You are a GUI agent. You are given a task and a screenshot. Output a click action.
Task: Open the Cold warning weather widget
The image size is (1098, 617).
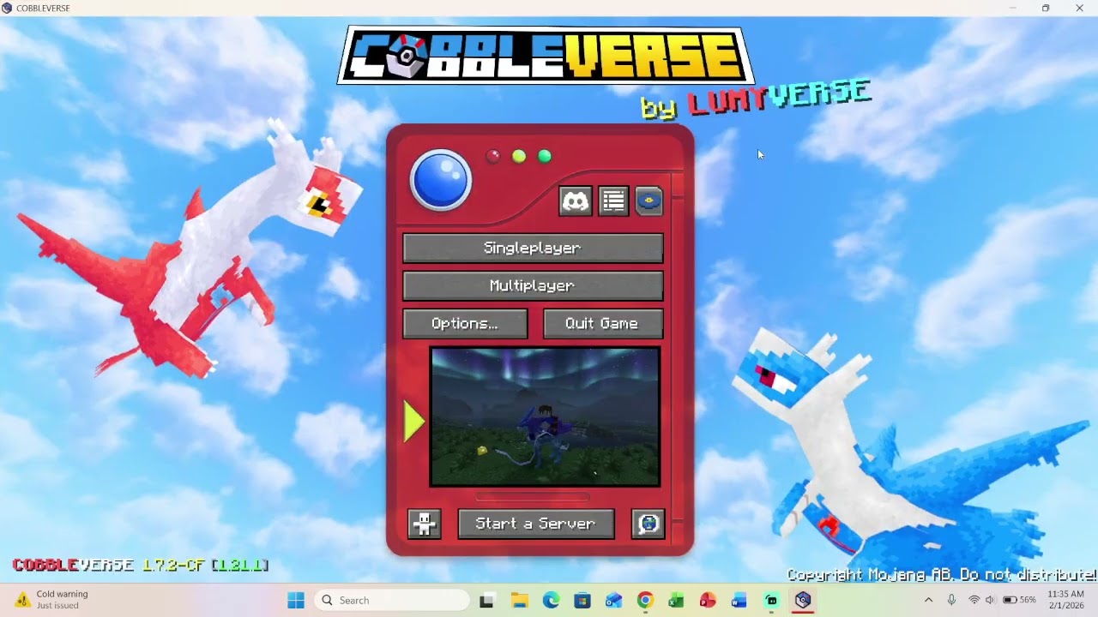53,600
